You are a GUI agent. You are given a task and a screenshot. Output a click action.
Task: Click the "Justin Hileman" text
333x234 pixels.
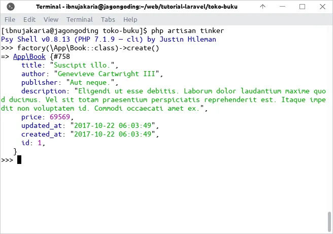point(188,39)
